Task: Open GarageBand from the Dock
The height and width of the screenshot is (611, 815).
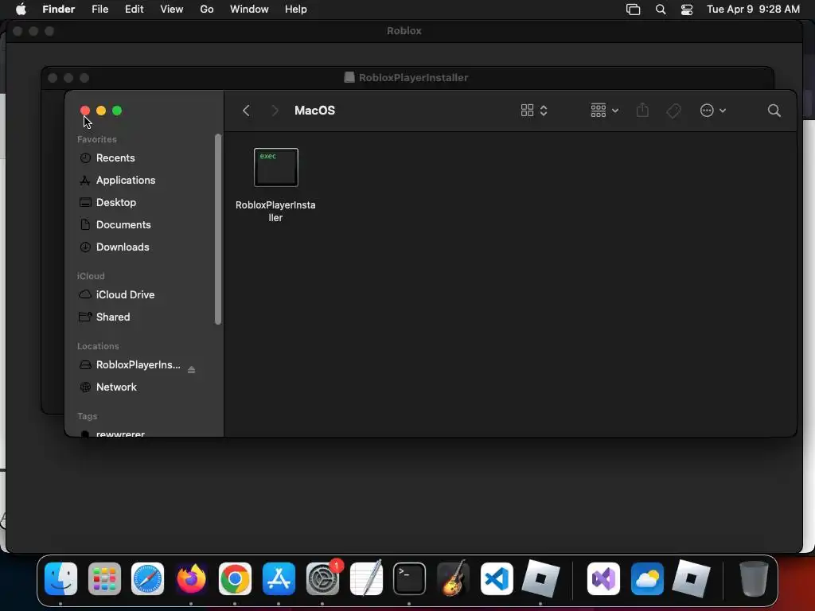Action: coord(453,579)
